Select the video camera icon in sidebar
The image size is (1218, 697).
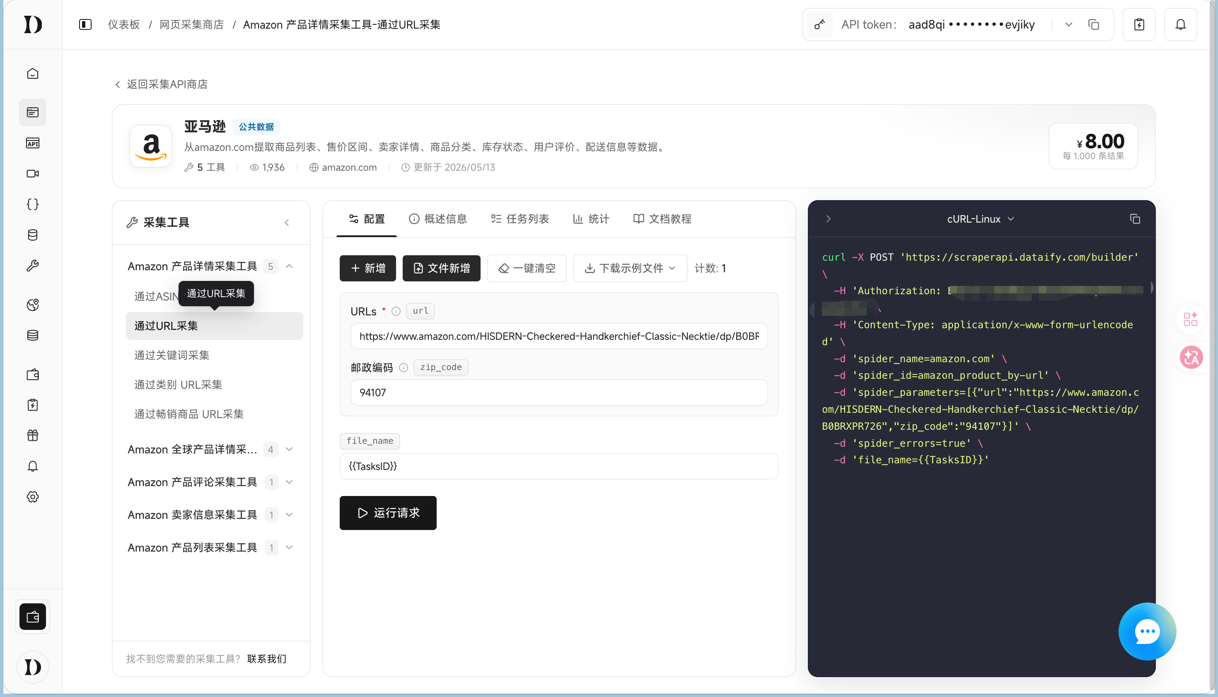pyautogui.click(x=33, y=174)
